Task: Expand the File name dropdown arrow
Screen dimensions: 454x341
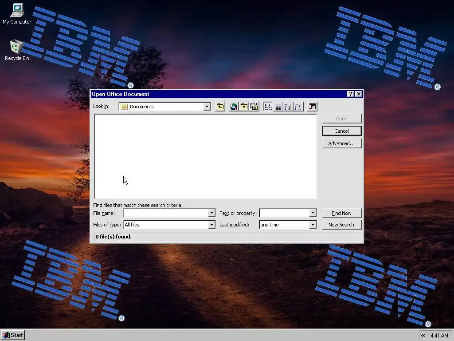Action: point(211,213)
